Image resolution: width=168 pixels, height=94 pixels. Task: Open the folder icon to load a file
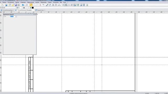13,5
